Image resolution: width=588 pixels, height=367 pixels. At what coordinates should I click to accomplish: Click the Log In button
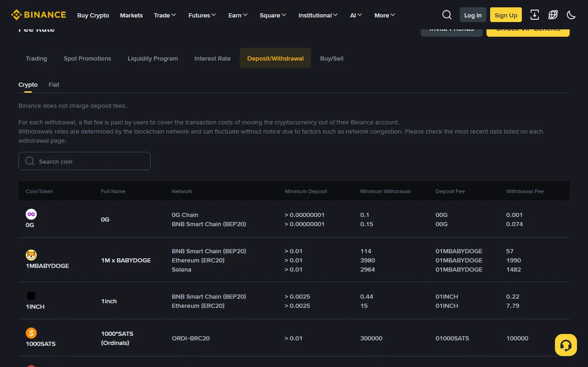pyautogui.click(x=473, y=15)
